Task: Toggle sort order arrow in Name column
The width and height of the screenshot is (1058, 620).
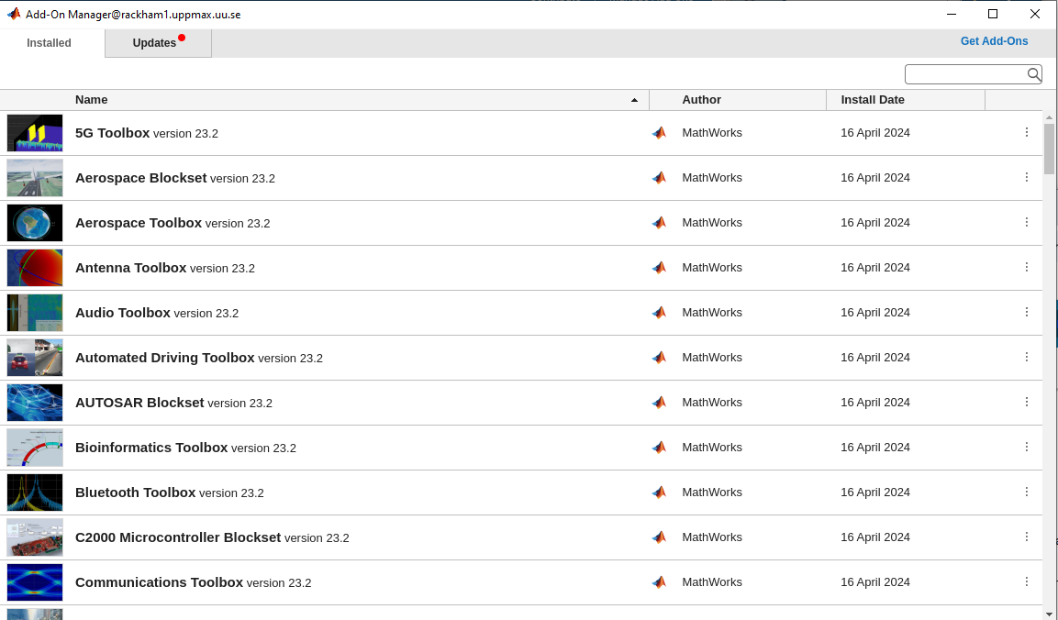Action: (x=634, y=100)
